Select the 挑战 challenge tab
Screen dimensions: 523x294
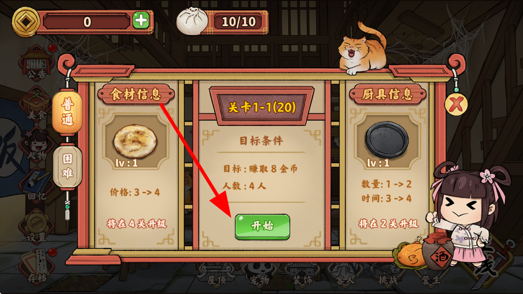coord(388,275)
